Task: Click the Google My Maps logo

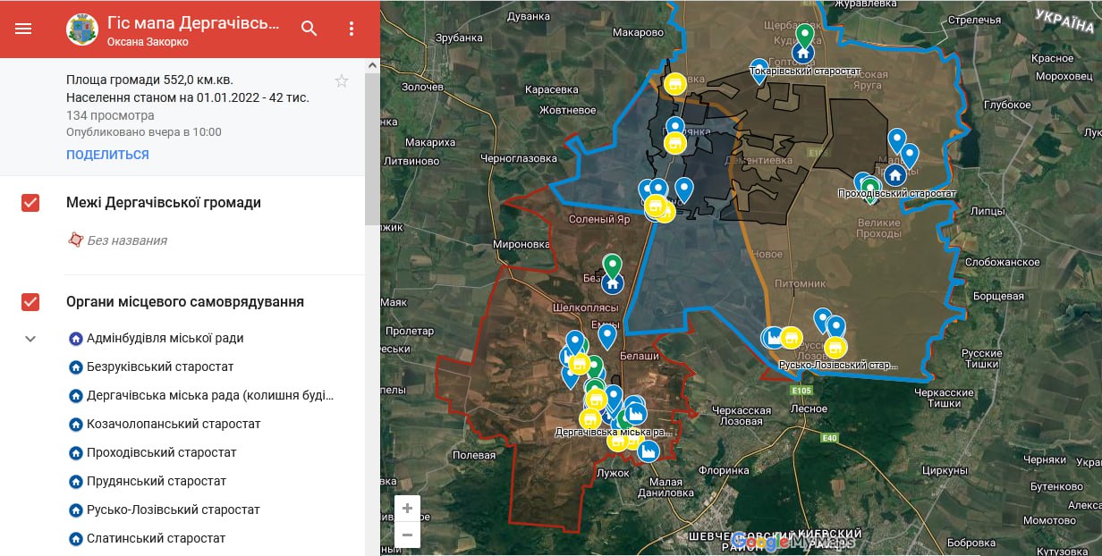Action: [x=793, y=541]
